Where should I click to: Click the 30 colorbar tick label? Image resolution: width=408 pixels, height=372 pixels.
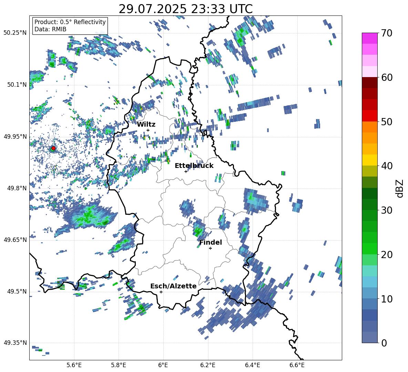click(387, 210)
